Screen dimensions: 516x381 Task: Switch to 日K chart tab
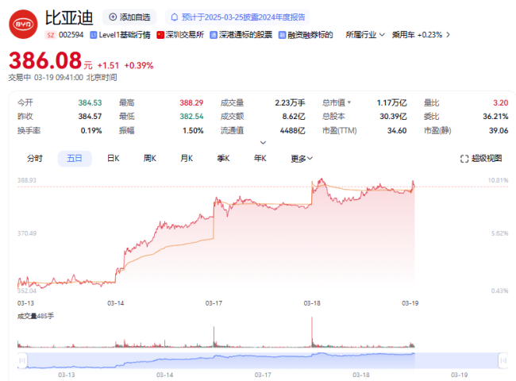click(114, 159)
